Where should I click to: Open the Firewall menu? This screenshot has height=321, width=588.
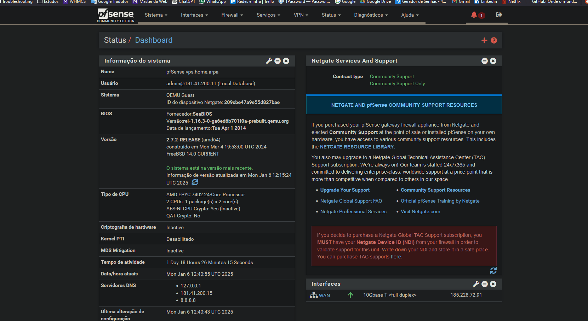[x=232, y=15]
